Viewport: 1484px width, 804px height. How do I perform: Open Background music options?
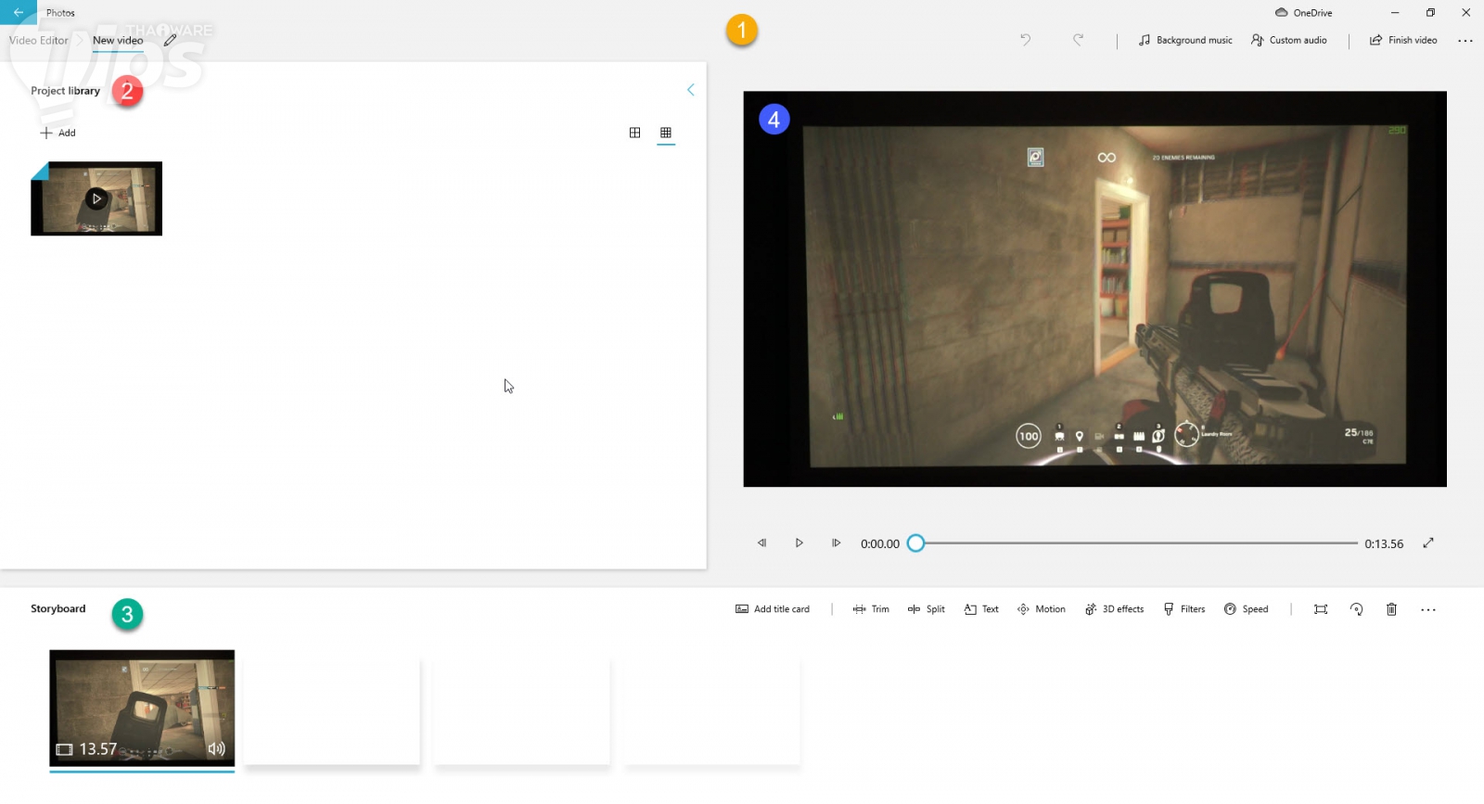point(1185,40)
